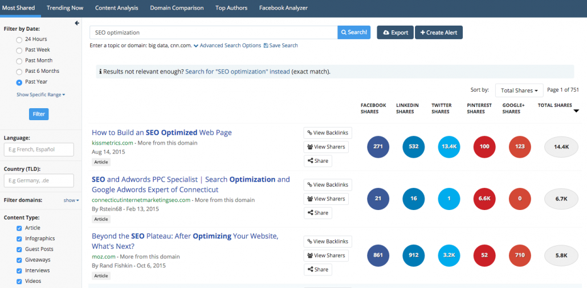Open the Total Shares sort dropdown
This screenshot has width=587, height=288.
click(519, 90)
